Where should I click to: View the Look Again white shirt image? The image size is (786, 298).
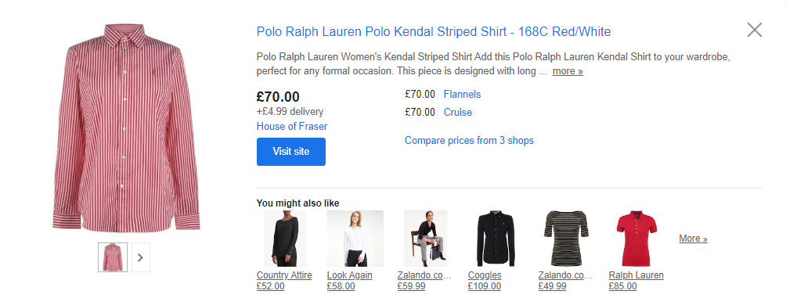click(355, 239)
